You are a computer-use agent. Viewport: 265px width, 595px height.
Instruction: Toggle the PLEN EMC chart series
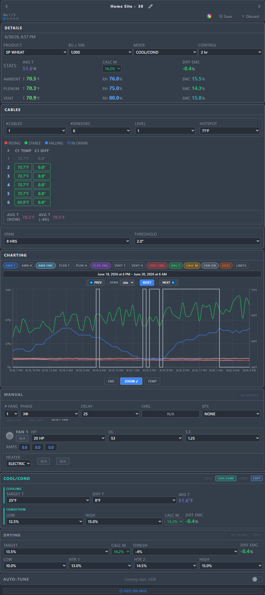coord(101,265)
